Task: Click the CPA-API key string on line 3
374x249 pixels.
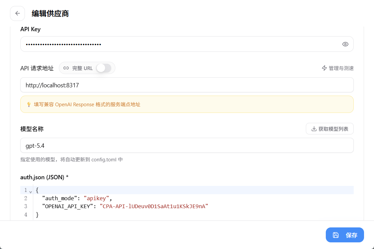Action: coord(154,207)
